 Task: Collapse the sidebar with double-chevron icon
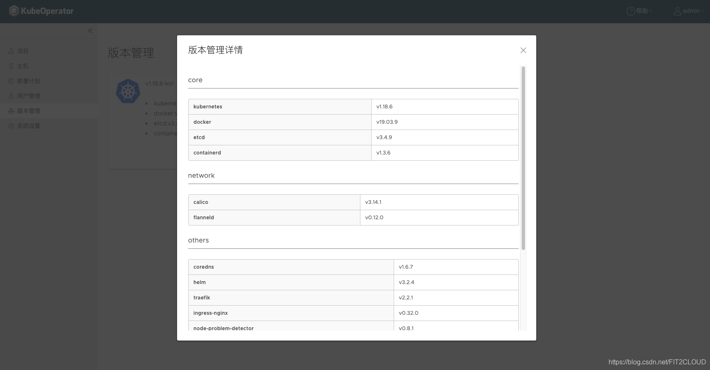[90, 31]
